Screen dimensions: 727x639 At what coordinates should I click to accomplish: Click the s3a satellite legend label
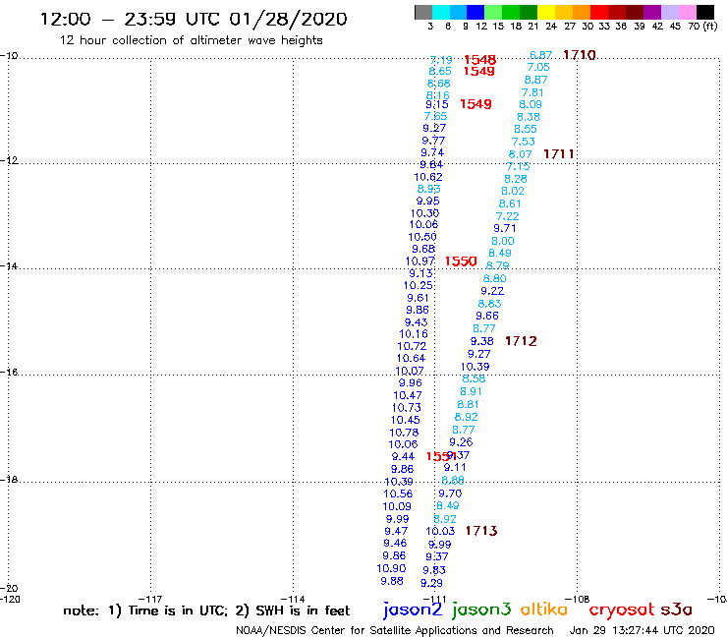pos(677,610)
